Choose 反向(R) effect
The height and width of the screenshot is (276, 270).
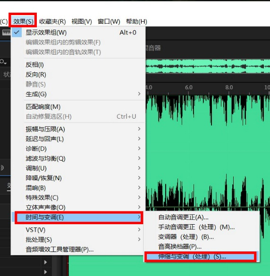(78, 74)
